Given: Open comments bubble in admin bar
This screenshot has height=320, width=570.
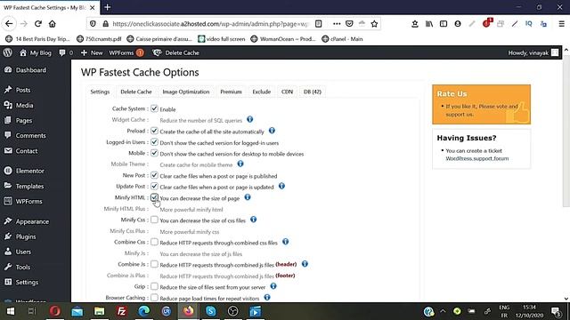Looking at the screenshot, I should (x=66, y=53).
